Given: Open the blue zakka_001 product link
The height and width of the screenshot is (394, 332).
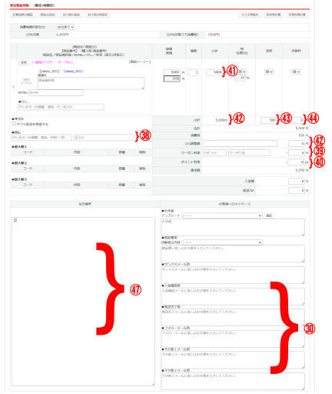Looking at the screenshot, I should [73, 71].
